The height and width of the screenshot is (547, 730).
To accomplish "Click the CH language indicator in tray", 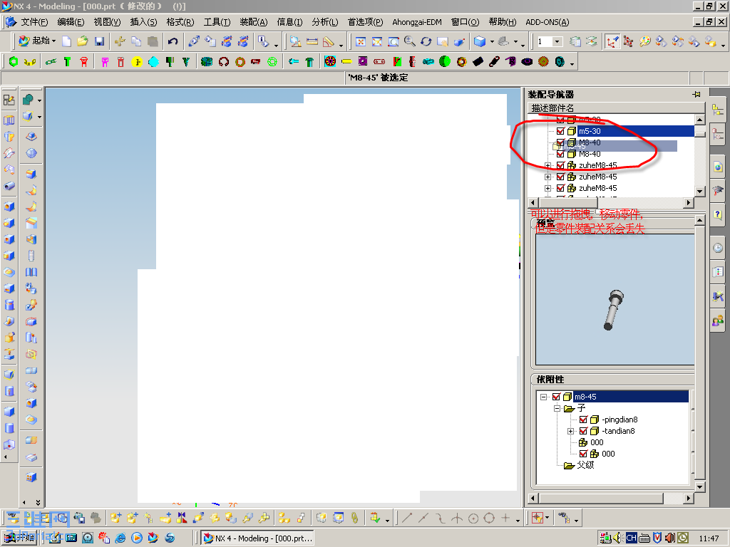I will pyautogui.click(x=632, y=538).
